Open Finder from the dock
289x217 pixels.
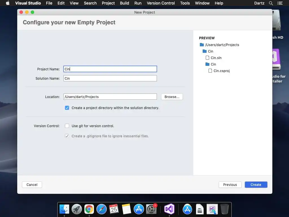(x=64, y=209)
